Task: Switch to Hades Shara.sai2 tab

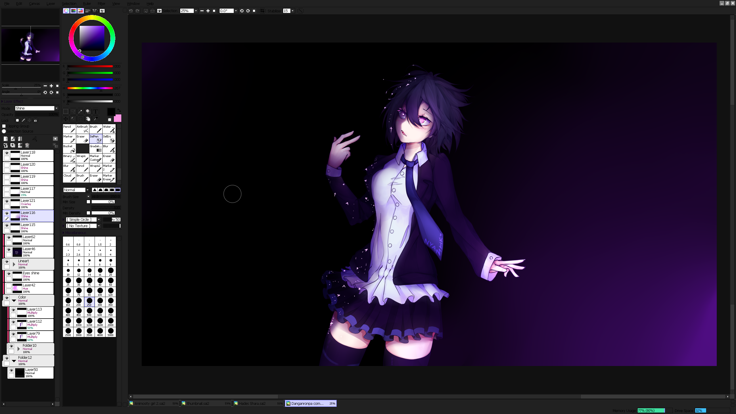Action: [x=258, y=403]
